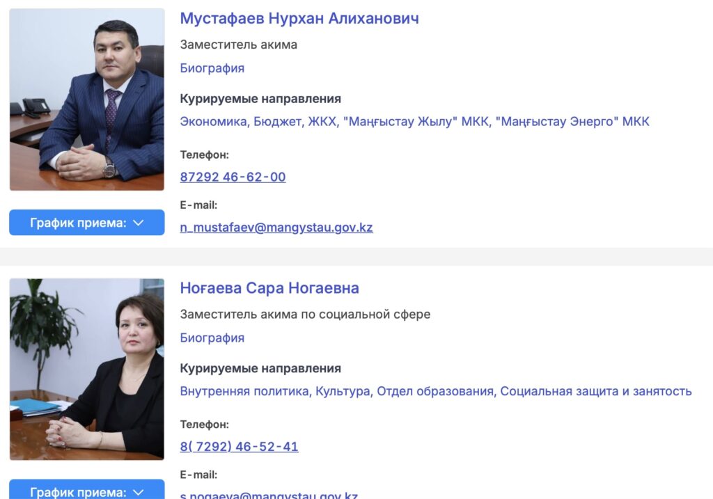Select the Экономика direction link

pyautogui.click(x=214, y=121)
